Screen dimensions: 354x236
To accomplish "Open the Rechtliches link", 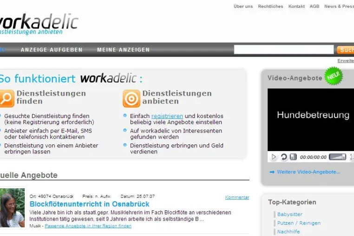I will pyautogui.click(x=270, y=7).
